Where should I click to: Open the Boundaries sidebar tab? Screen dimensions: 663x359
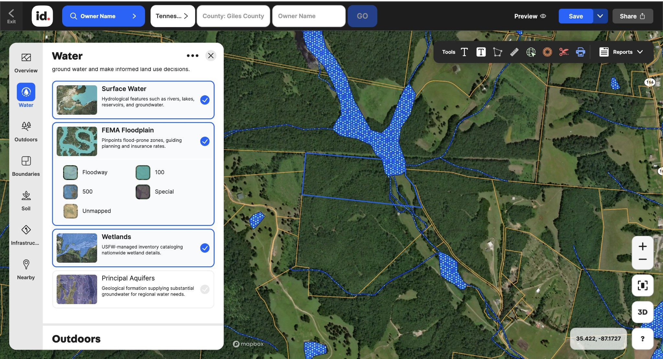[26, 166]
